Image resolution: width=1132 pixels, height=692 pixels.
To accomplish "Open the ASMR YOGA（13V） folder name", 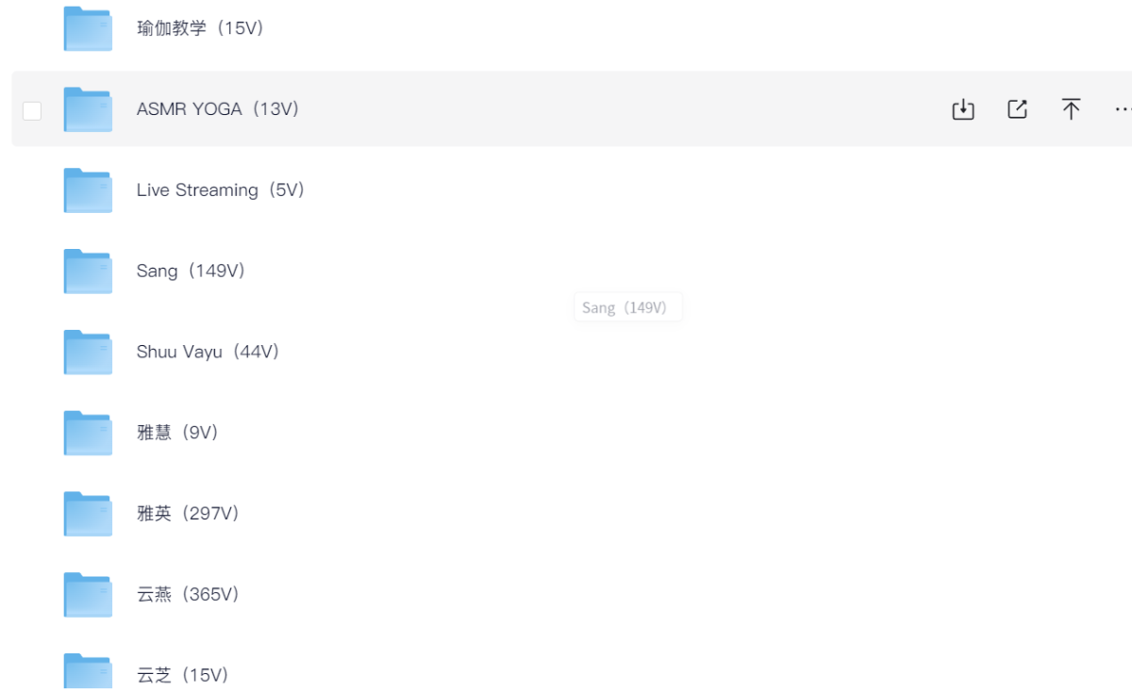I will tap(218, 109).
